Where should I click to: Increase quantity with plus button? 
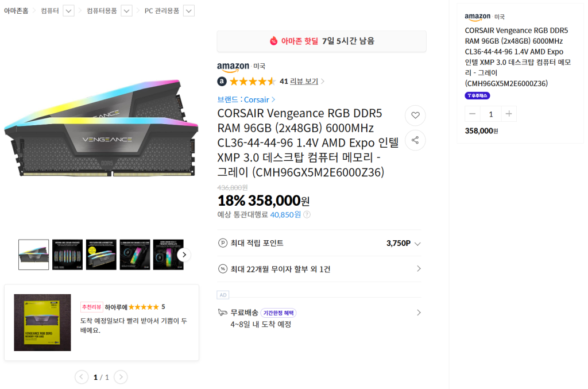pyautogui.click(x=508, y=114)
